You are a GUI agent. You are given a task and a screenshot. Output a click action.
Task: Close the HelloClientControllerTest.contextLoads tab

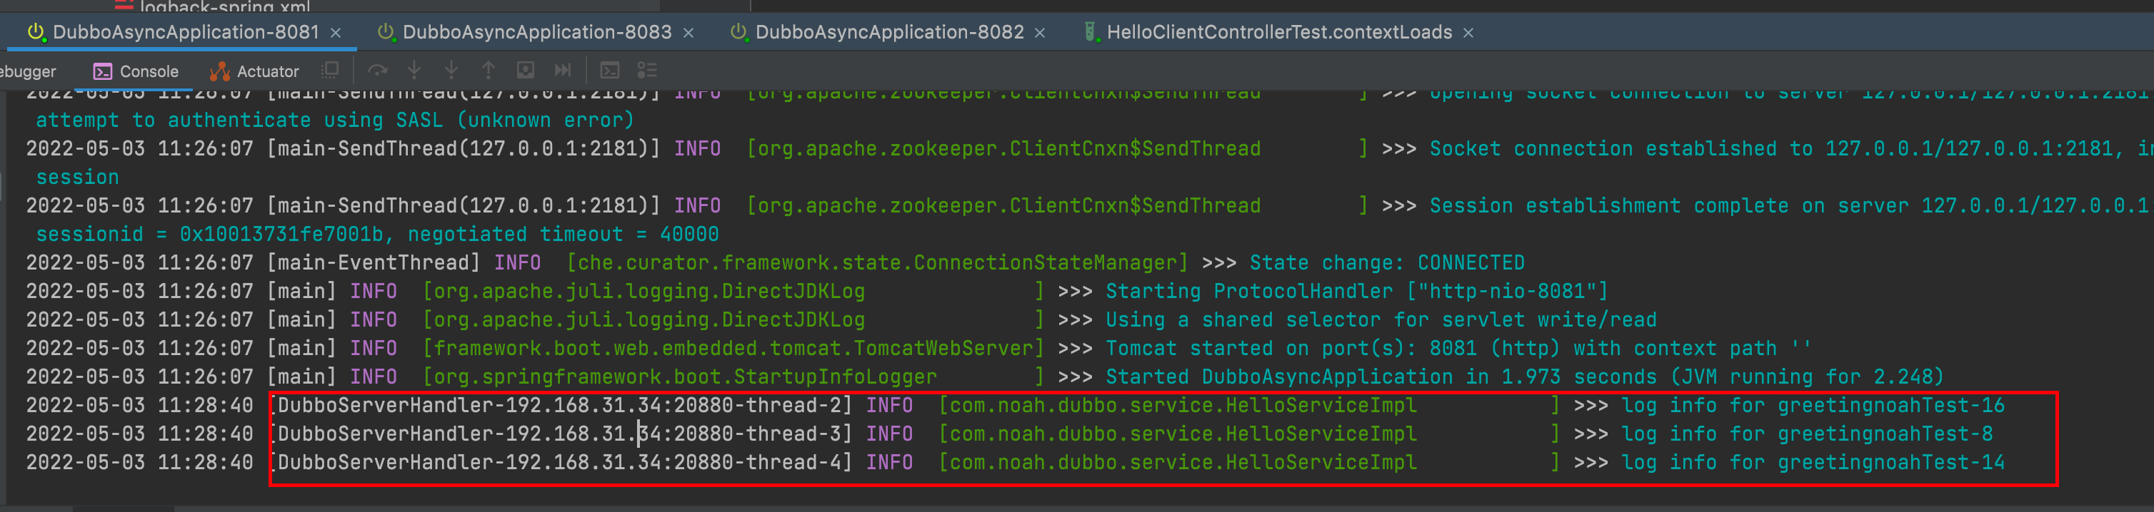(1468, 33)
